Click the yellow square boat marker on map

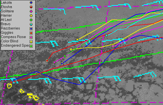[x=71, y=49]
